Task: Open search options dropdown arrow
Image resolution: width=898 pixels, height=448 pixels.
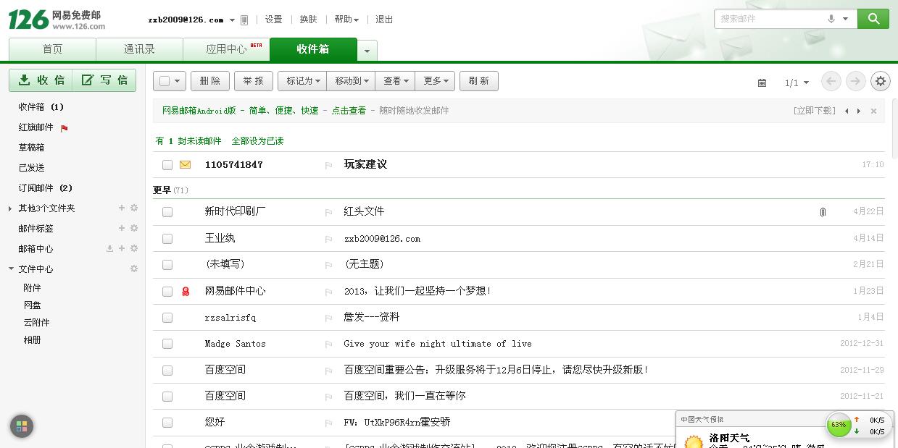Action: point(845,19)
